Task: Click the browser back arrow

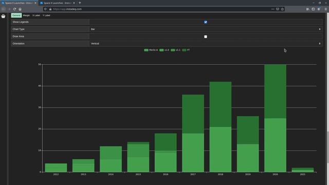Action: pyautogui.click(x=4, y=9)
